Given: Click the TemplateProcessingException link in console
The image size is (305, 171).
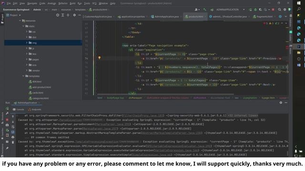Looking at the screenshot, I should pyautogui.click(x=97, y=142).
